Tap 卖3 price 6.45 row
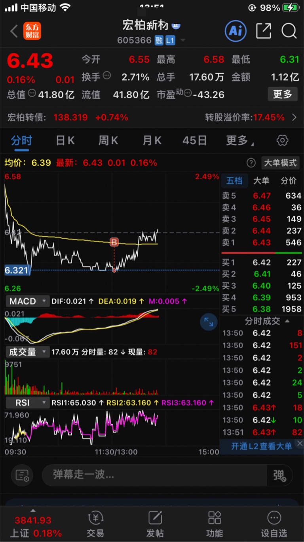304x542 pixels. click(261, 219)
